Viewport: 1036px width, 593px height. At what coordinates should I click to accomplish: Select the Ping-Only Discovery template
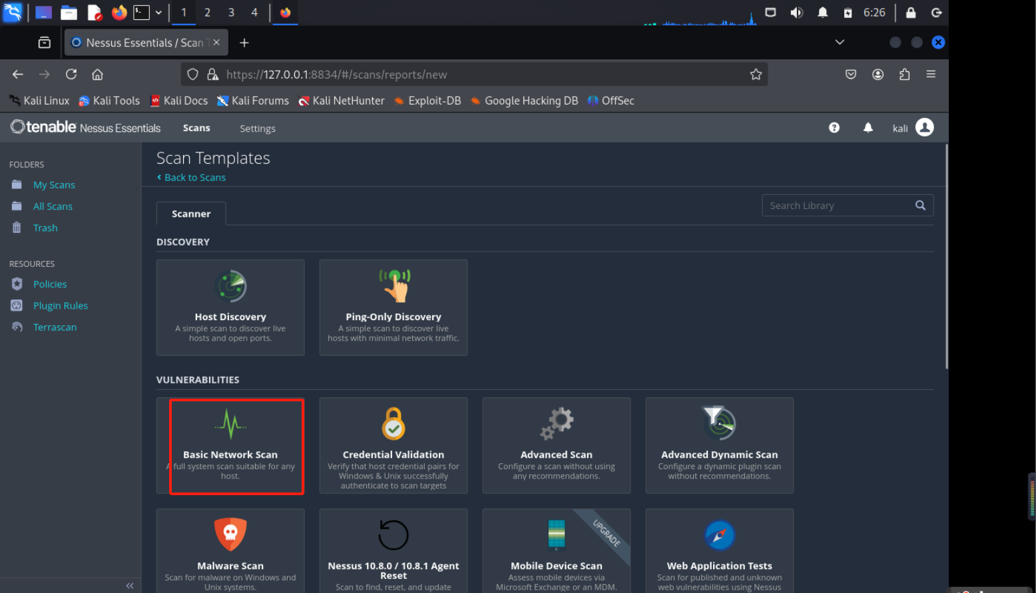[x=393, y=307]
